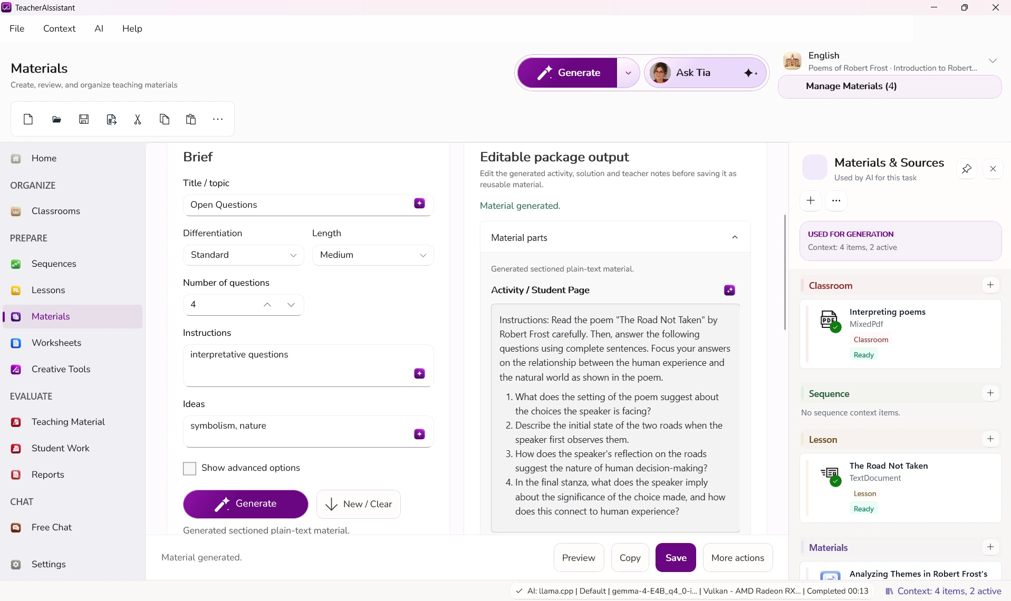Click the new document toolbar icon
The image size is (1011, 601).
point(28,119)
